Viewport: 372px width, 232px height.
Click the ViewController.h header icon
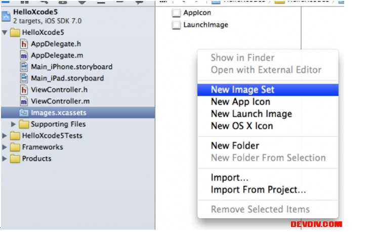[24, 90]
